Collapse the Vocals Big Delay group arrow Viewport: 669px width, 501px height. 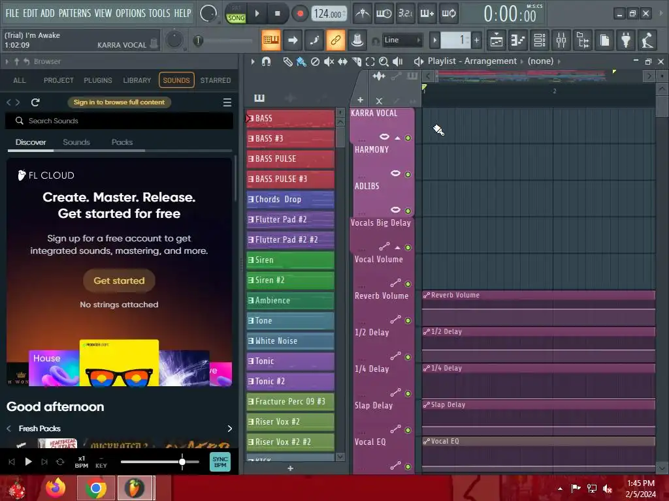pyautogui.click(x=398, y=247)
